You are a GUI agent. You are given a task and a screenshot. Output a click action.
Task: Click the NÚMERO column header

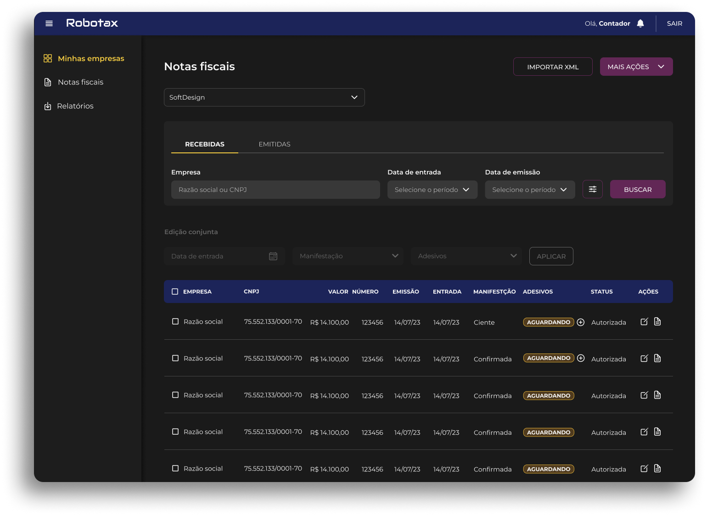365,292
